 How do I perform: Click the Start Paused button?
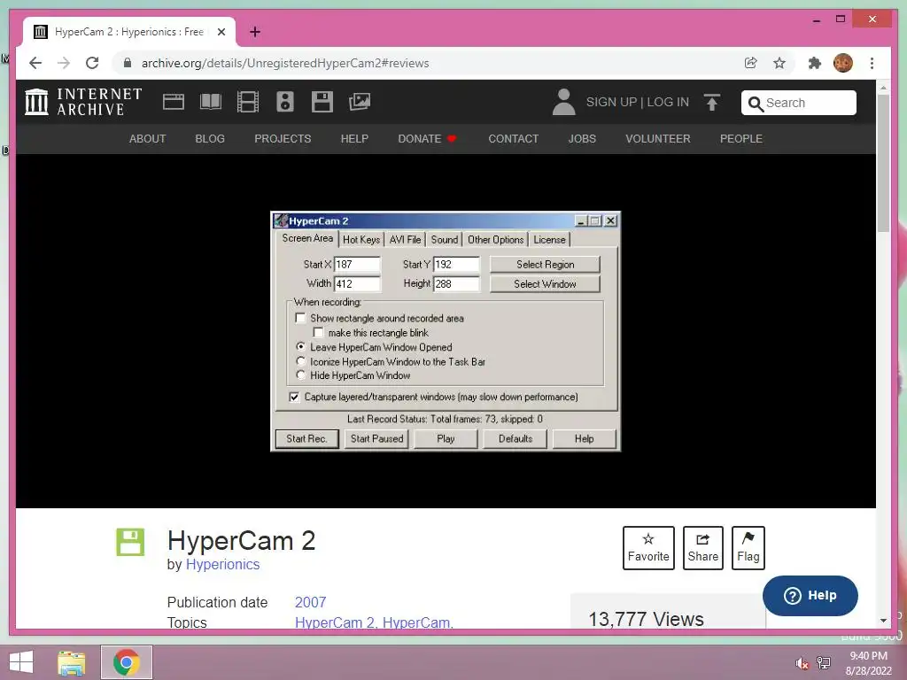coord(376,438)
